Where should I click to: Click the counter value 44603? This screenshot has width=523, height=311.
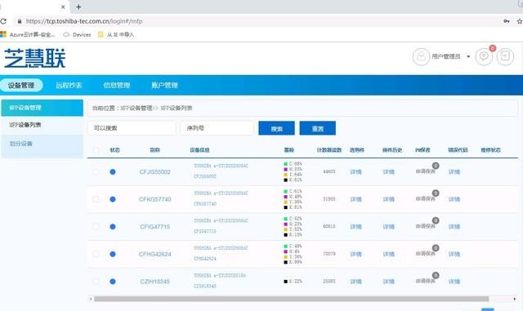pyautogui.click(x=329, y=171)
